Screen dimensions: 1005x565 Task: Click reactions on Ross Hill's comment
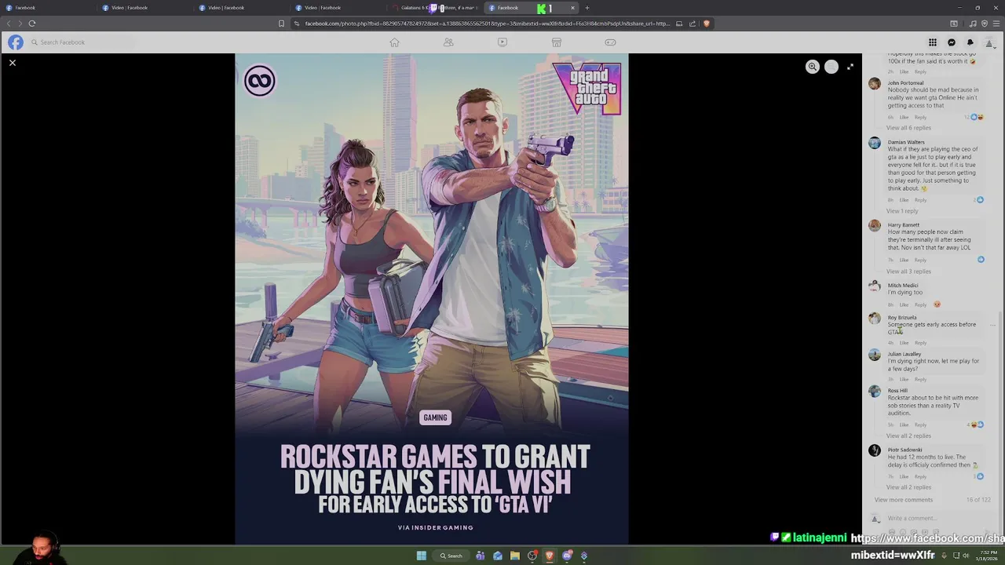tap(977, 425)
